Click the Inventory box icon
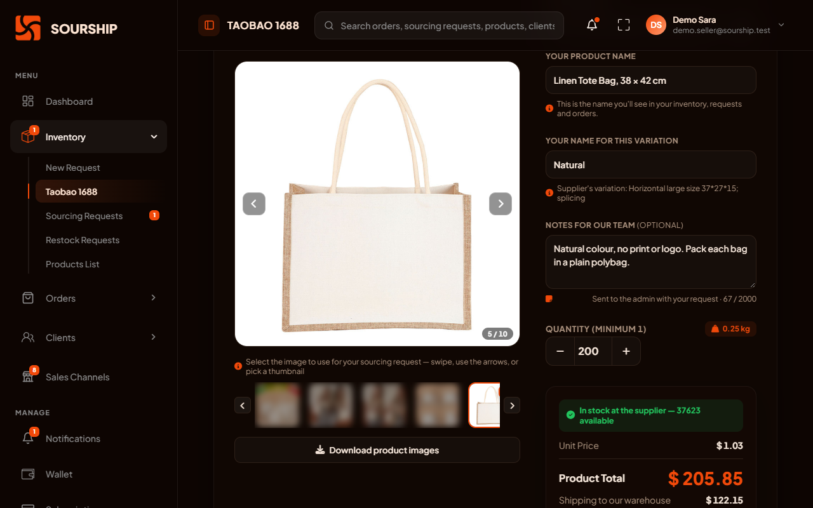 tap(28, 137)
